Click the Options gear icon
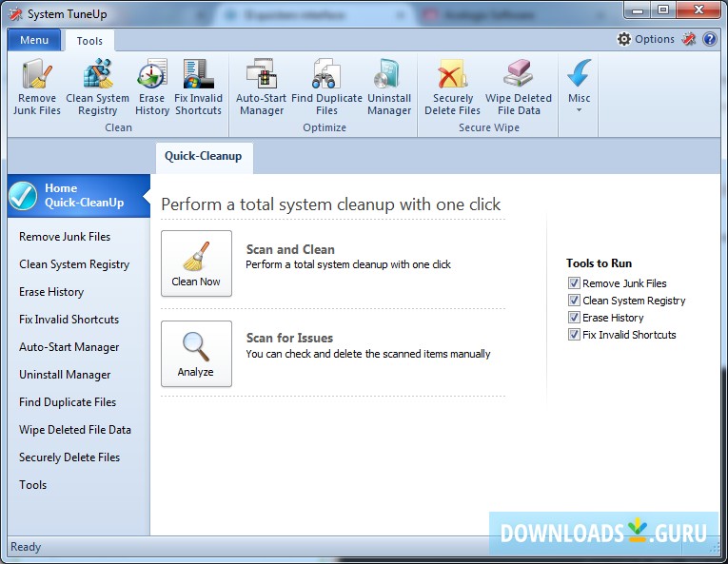This screenshot has width=728, height=564. point(624,39)
